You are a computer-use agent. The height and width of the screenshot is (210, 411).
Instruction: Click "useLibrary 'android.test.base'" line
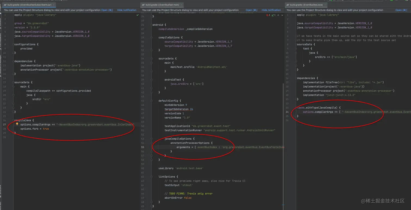tap(181, 168)
